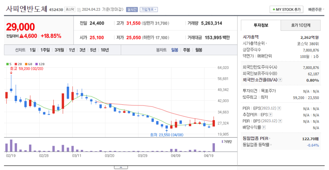Click the 코스닥 380위 ranking value
The width and height of the screenshot is (329, 170).
coord(308,44)
